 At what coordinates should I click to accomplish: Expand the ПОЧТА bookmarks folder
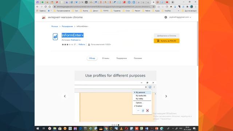[104, 11]
